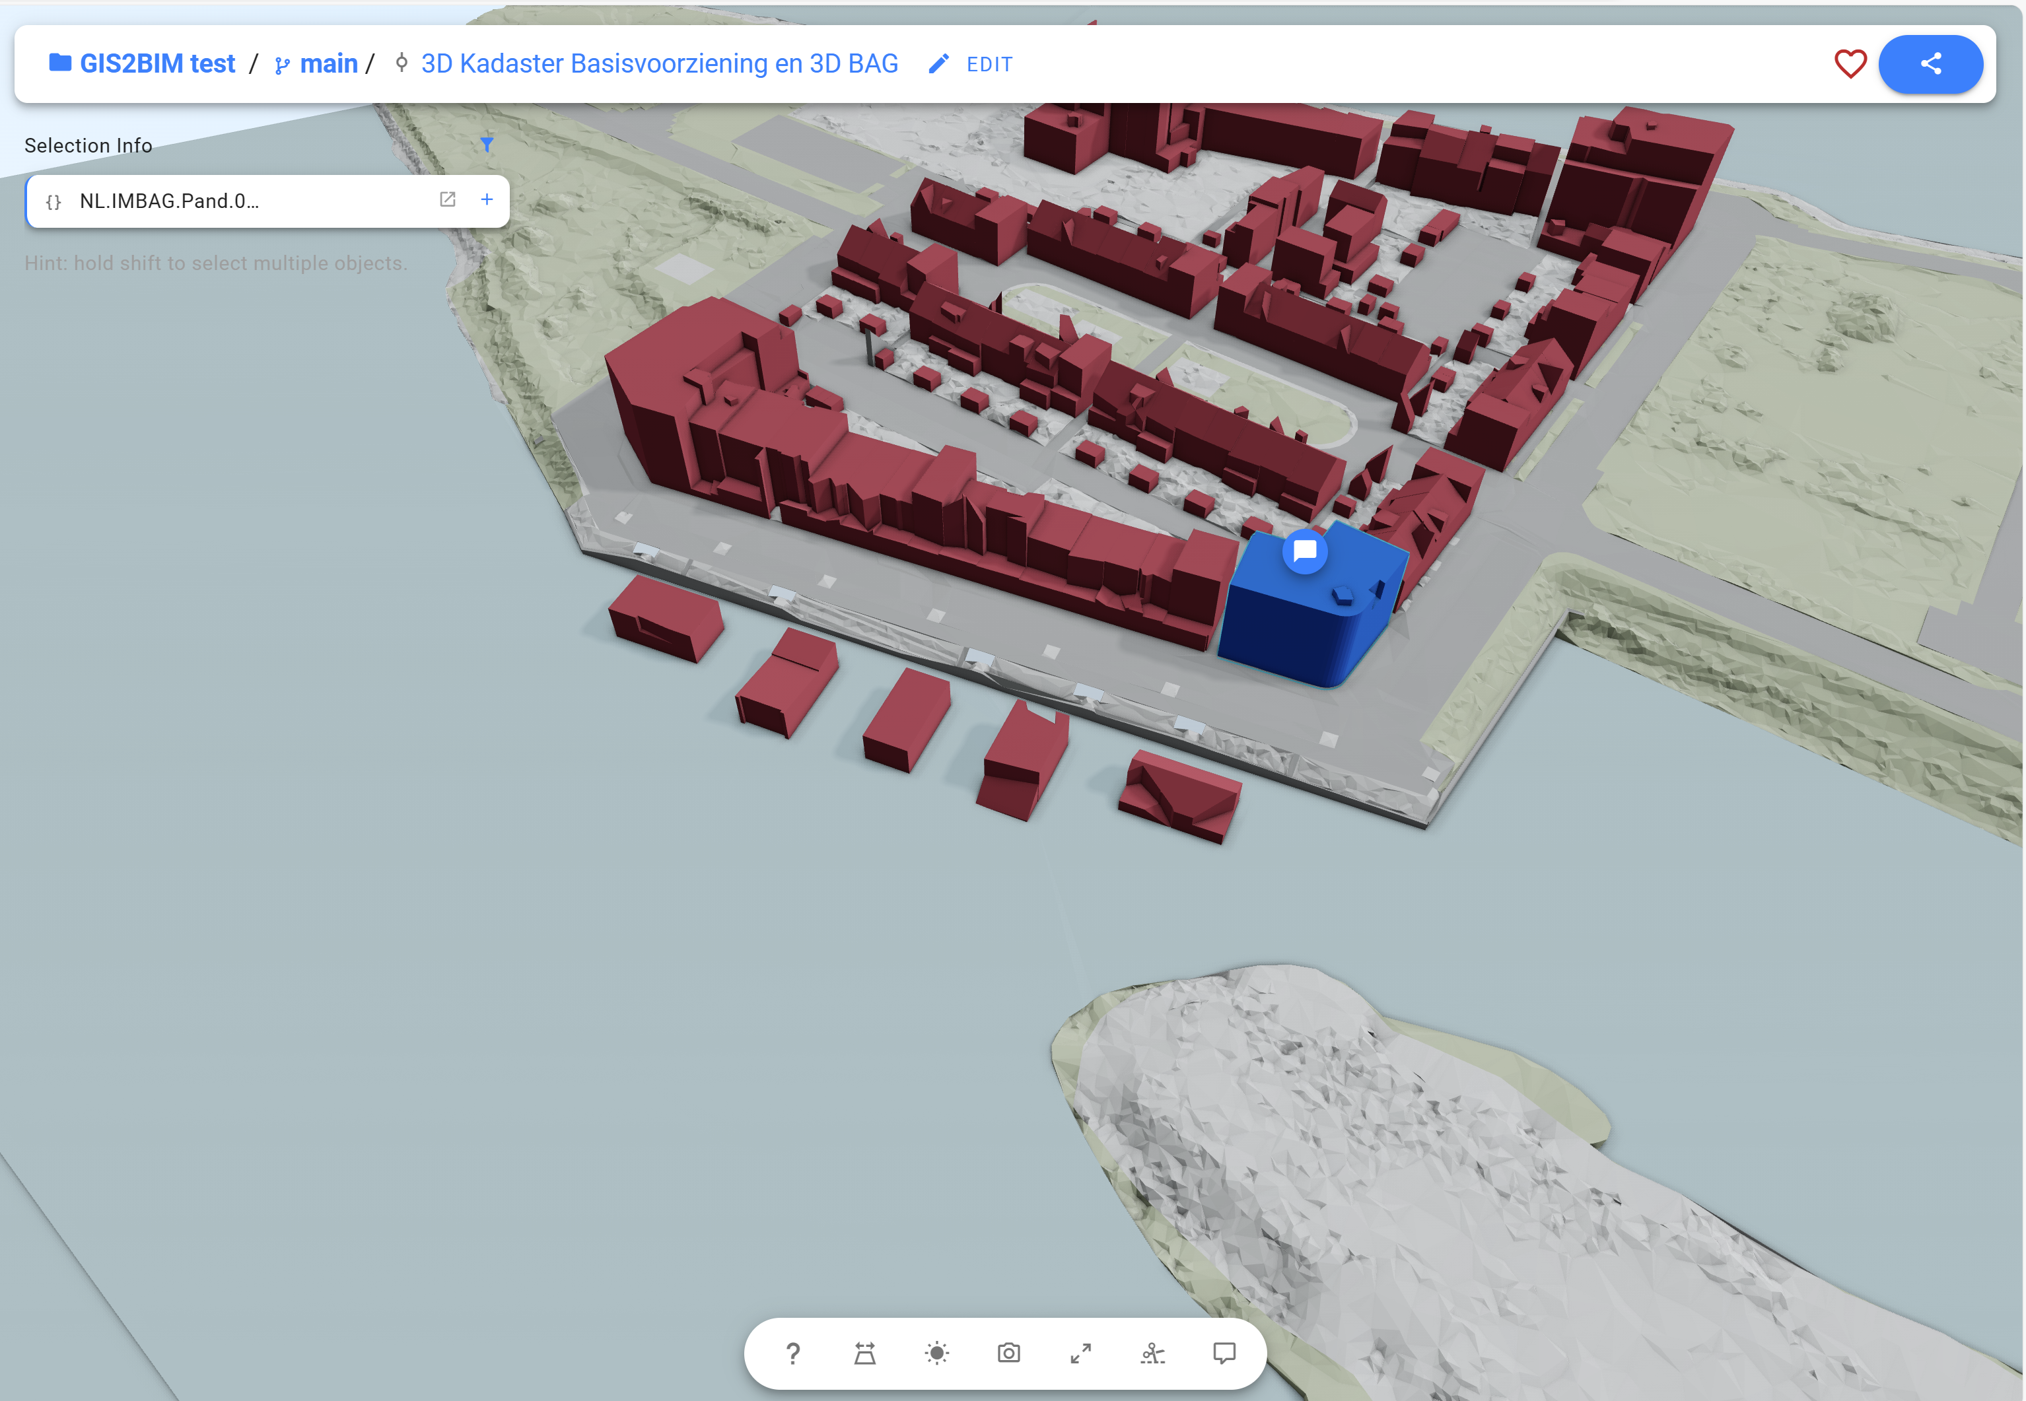Open selected object in new window
The height and width of the screenshot is (1401, 2026).
[448, 199]
